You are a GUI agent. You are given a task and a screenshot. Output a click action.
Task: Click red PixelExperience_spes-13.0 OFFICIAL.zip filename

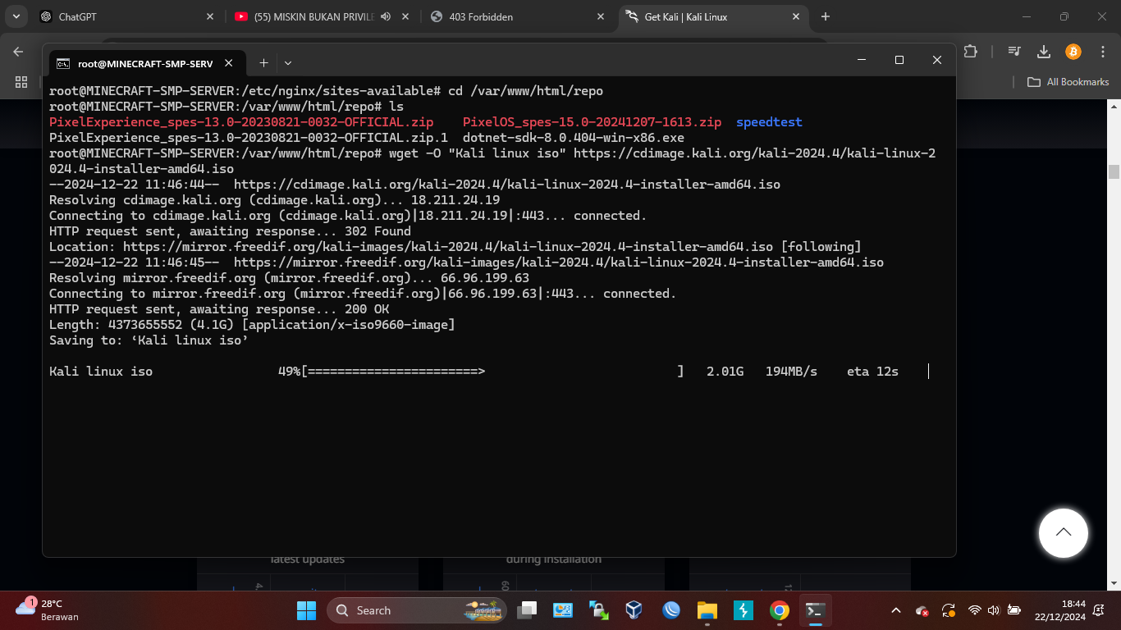pyautogui.click(x=241, y=122)
